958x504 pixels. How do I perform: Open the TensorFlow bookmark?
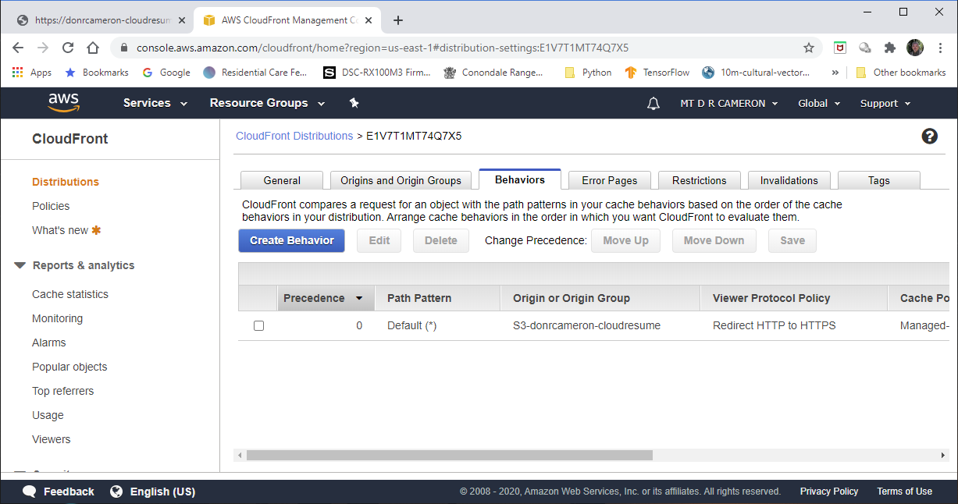pyautogui.click(x=657, y=73)
